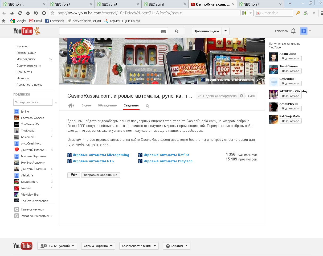
Task: Click the Фильтр подписки input field
Action: [x=33, y=102]
